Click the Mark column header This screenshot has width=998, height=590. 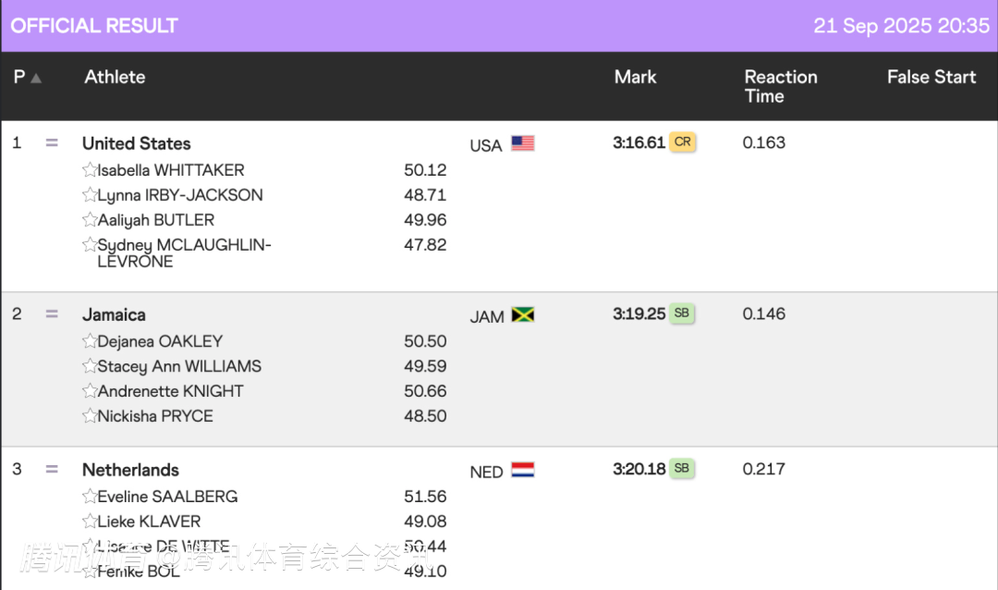click(636, 77)
